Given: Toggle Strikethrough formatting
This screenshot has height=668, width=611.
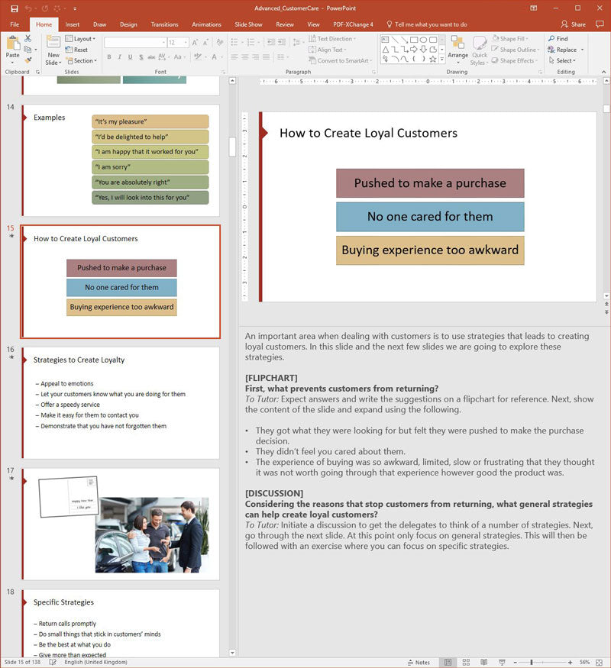Looking at the screenshot, I should 151,57.
